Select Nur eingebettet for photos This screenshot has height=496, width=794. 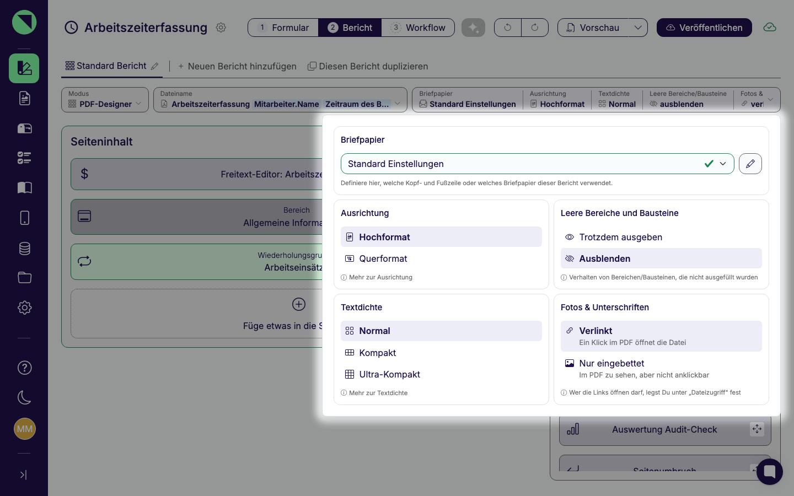661,369
